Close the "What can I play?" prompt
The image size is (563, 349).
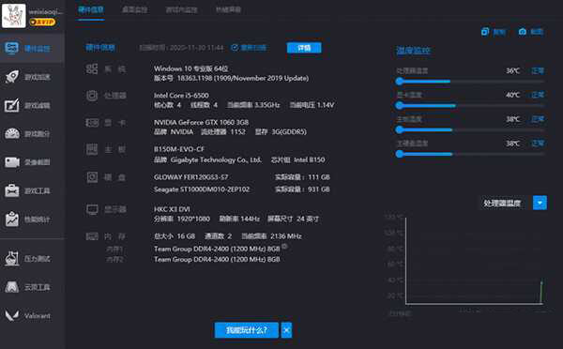tap(286, 330)
